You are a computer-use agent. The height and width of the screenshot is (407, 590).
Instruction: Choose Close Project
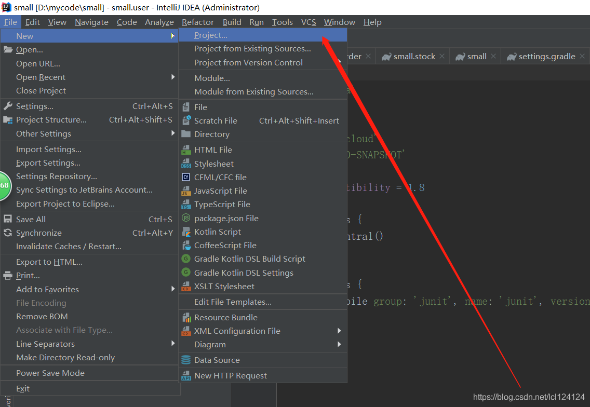[x=89, y=91]
